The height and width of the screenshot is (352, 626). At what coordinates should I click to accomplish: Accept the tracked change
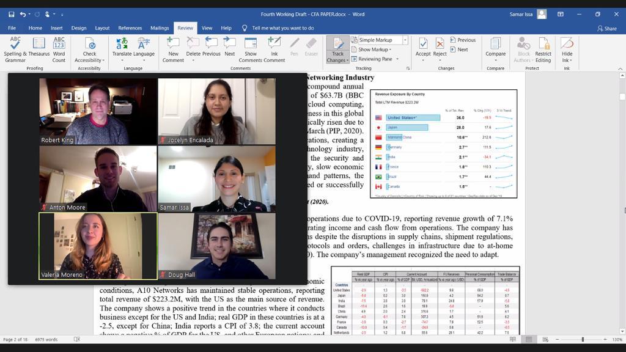tap(423, 48)
